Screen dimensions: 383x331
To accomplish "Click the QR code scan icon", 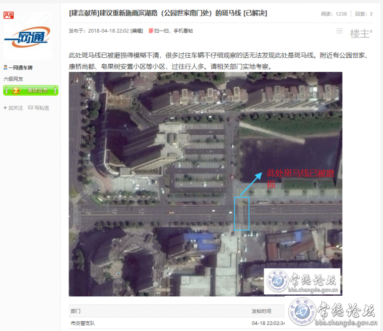I will (151, 31).
